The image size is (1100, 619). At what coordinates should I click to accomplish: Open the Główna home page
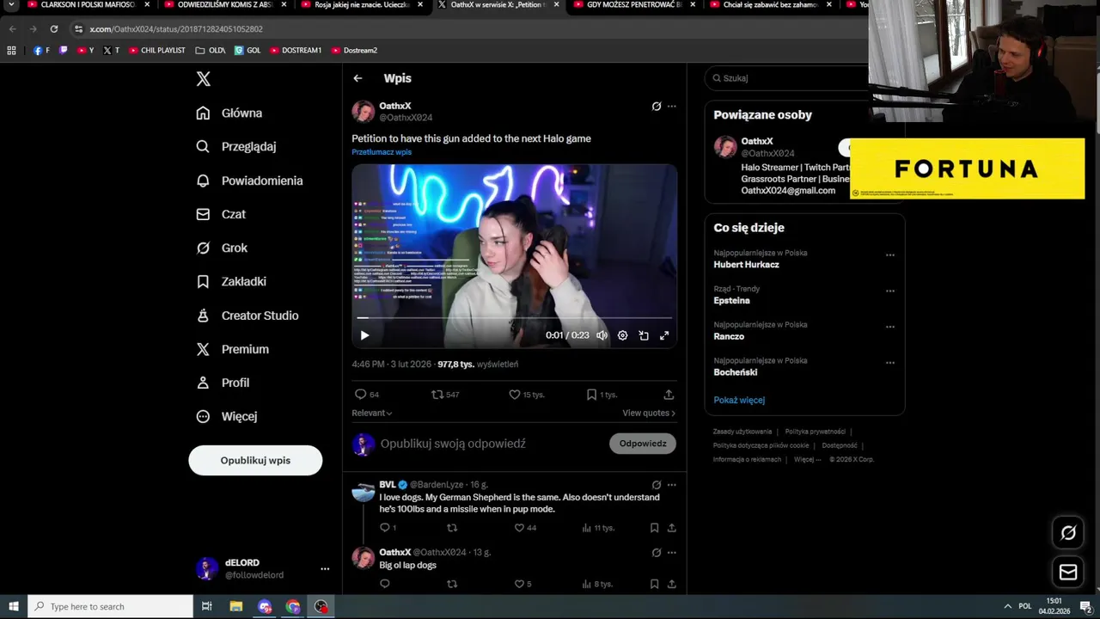click(229, 113)
